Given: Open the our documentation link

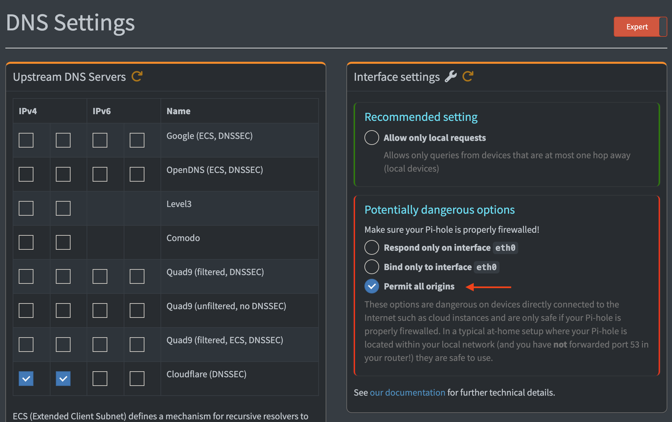Looking at the screenshot, I should [407, 392].
